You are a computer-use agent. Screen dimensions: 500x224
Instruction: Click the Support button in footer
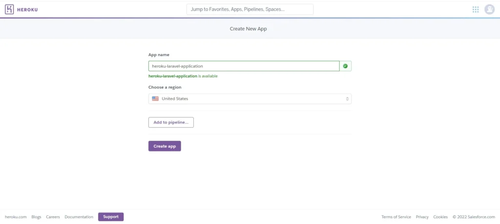111,217
